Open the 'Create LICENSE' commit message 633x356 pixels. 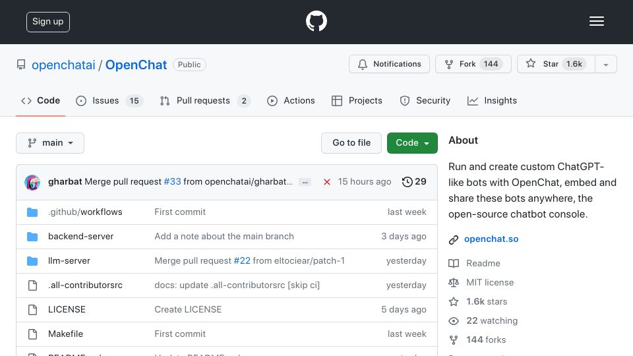pyautogui.click(x=188, y=310)
